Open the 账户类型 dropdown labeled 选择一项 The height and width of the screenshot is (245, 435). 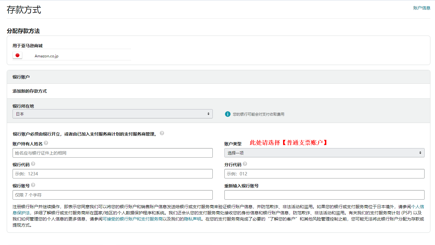point(324,153)
